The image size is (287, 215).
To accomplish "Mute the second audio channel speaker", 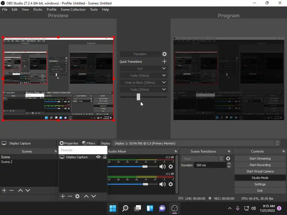I will pyautogui.click(x=162, y=184).
